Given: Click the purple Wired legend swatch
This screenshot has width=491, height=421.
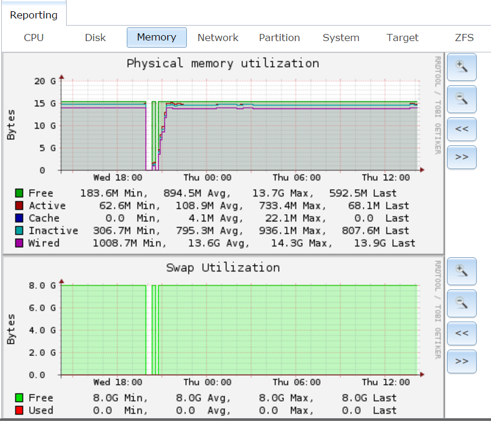Looking at the screenshot, I should [19, 243].
